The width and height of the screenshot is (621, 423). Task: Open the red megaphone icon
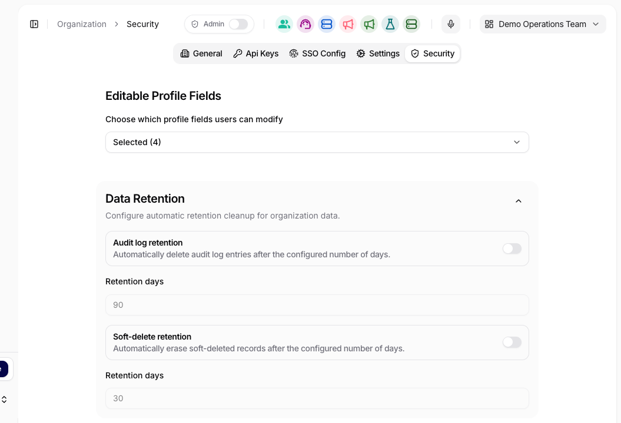pyautogui.click(x=348, y=24)
